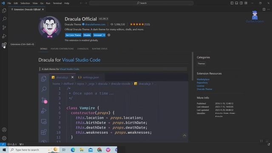Viewport: 272px width, 153px height.
Task: Open the Help menu
Action: [x=67, y=3]
